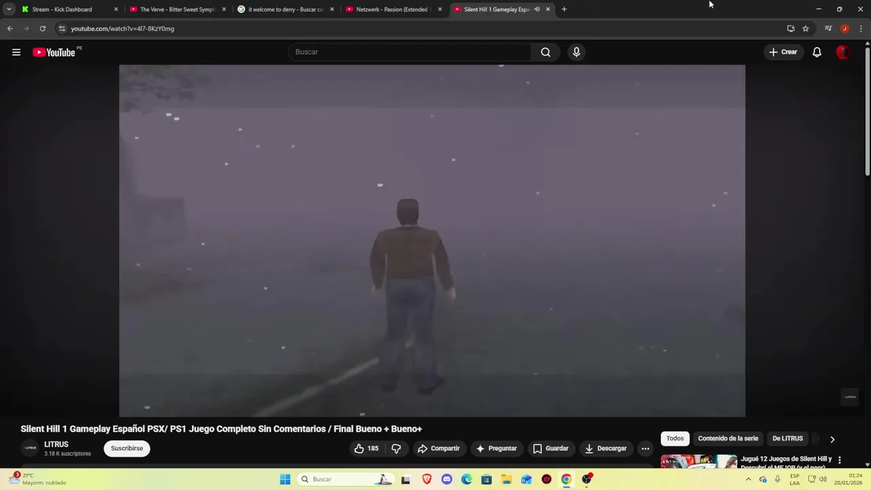Click the tray microphone status icon
871x490 pixels.
(777, 479)
